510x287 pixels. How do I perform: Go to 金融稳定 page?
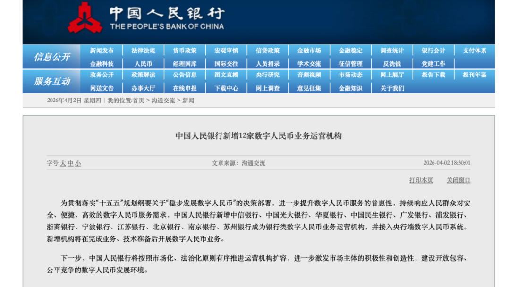pyautogui.click(x=350, y=51)
